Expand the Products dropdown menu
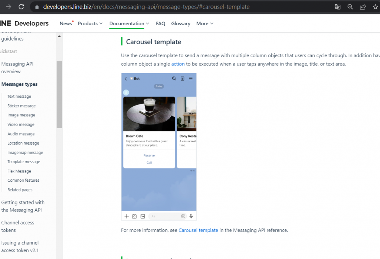Image resolution: width=380 pixels, height=259 pixels. tap(90, 23)
